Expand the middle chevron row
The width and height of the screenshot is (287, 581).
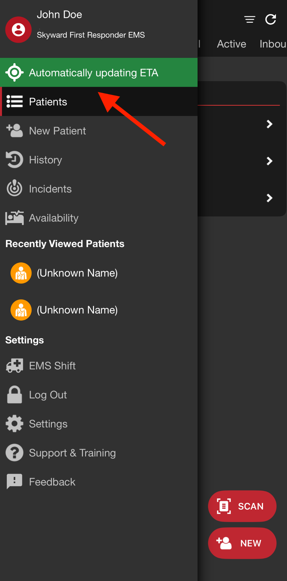[269, 161]
